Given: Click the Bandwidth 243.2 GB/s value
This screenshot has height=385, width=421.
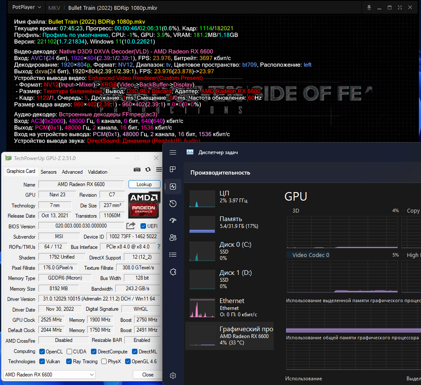Looking at the screenshot, I should [x=137, y=289].
